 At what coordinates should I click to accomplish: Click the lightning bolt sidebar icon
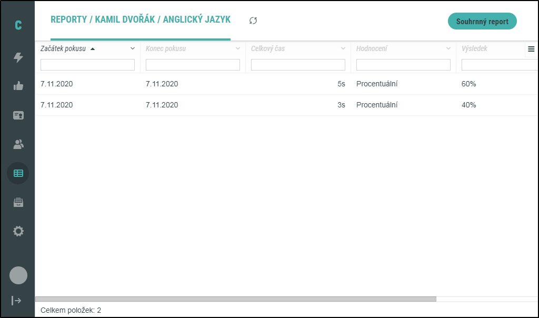click(x=18, y=57)
